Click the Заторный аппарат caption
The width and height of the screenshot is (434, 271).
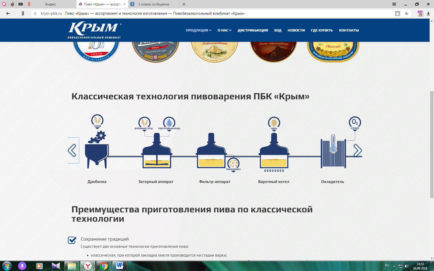(x=156, y=182)
